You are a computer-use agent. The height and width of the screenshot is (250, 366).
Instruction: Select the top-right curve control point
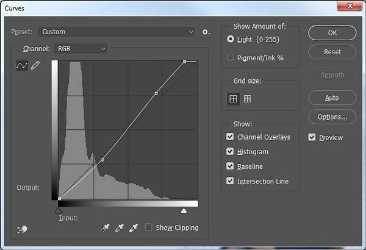click(184, 62)
